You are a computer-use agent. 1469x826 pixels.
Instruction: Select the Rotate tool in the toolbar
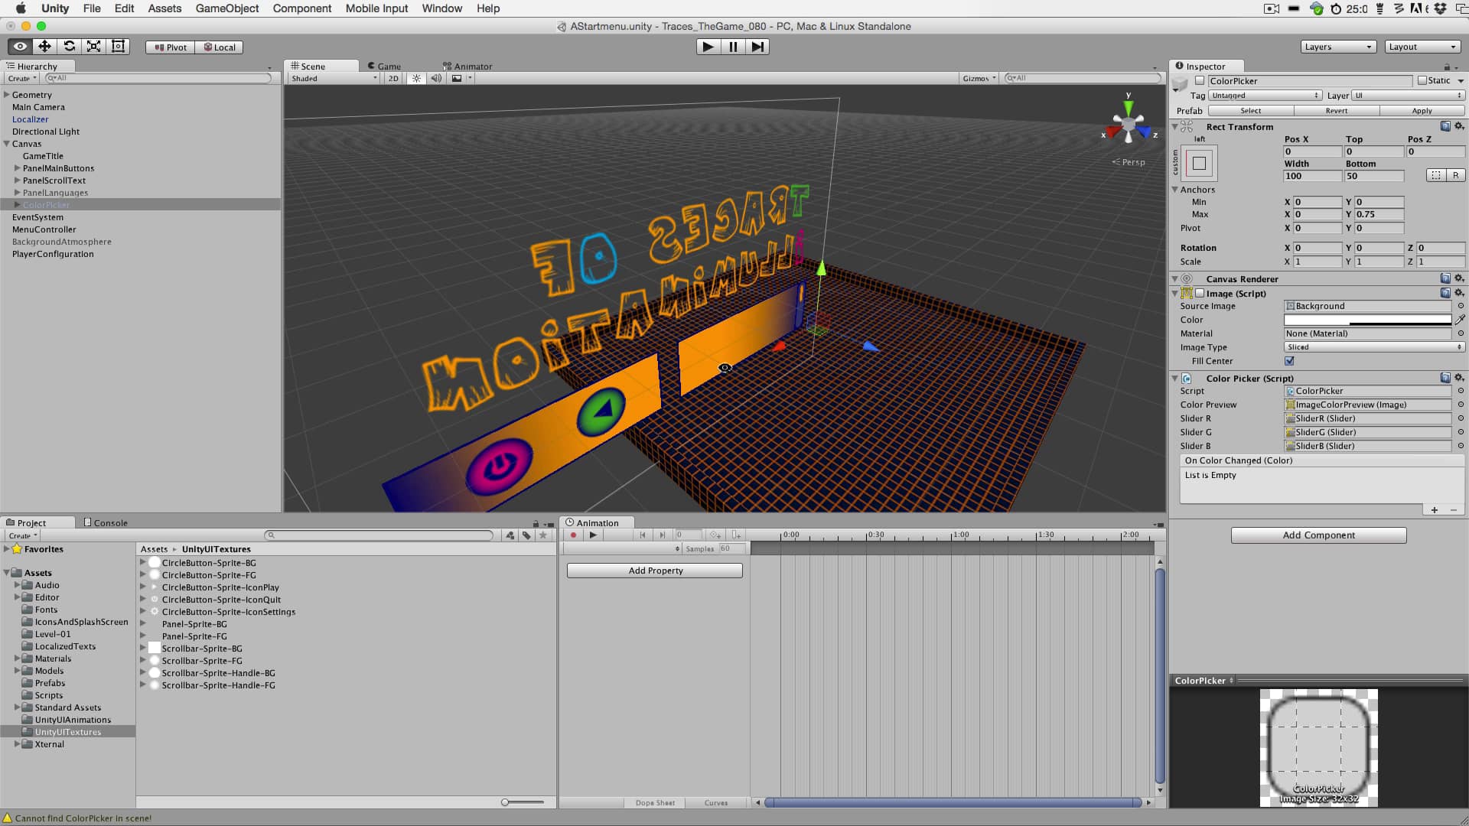[x=70, y=46]
